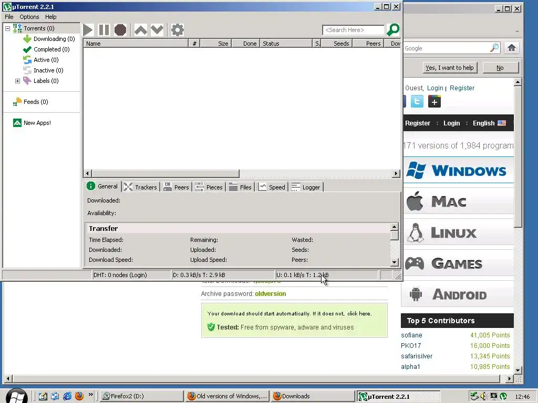Click the Start torrent play icon
This screenshot has height=403, width=538.
coord(88,30)
